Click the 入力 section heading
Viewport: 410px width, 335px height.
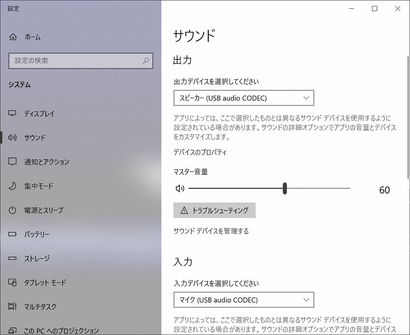pyautogui.click(x=183, y=262)
